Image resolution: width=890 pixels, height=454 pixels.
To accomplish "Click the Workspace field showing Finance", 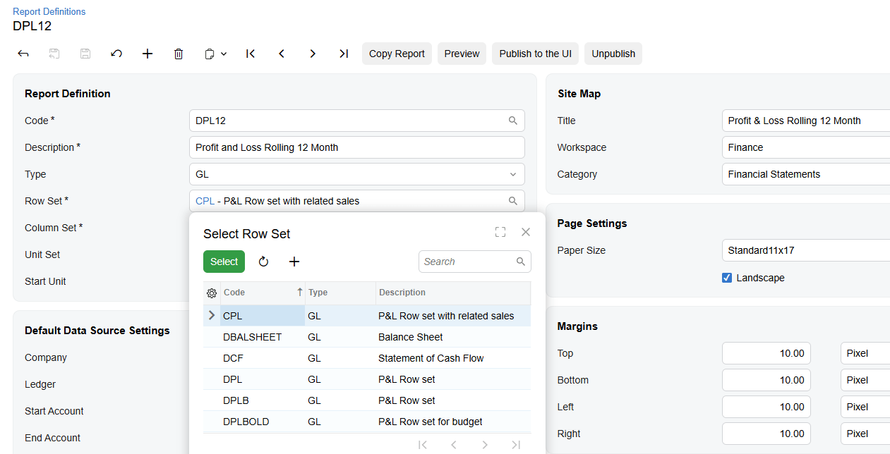I will pyautogui.click(x=806, y=147).
